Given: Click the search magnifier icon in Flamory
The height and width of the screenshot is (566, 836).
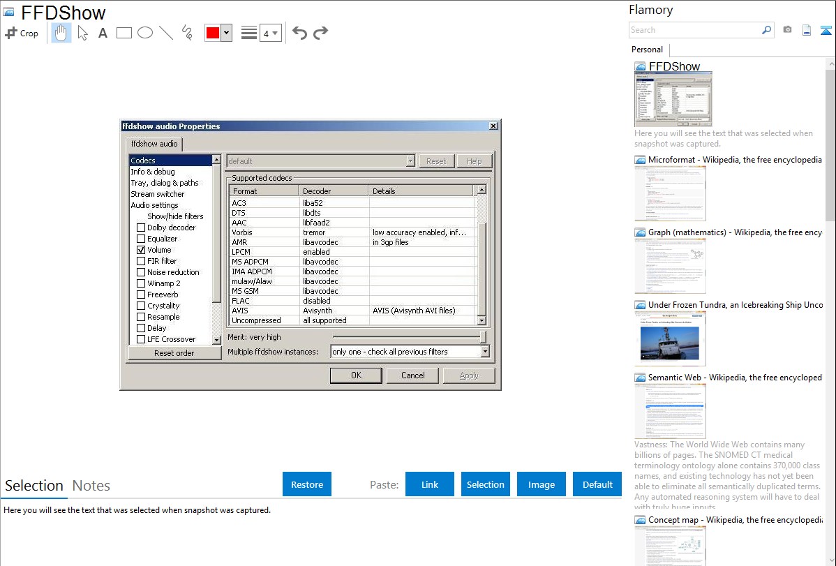Looking at the screenshot, I should (767, 30).
